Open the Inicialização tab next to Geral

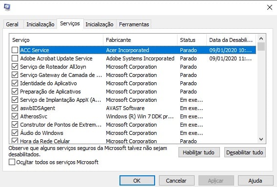point(40,24)
